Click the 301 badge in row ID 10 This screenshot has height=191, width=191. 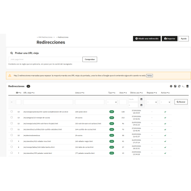coord(112,135)
